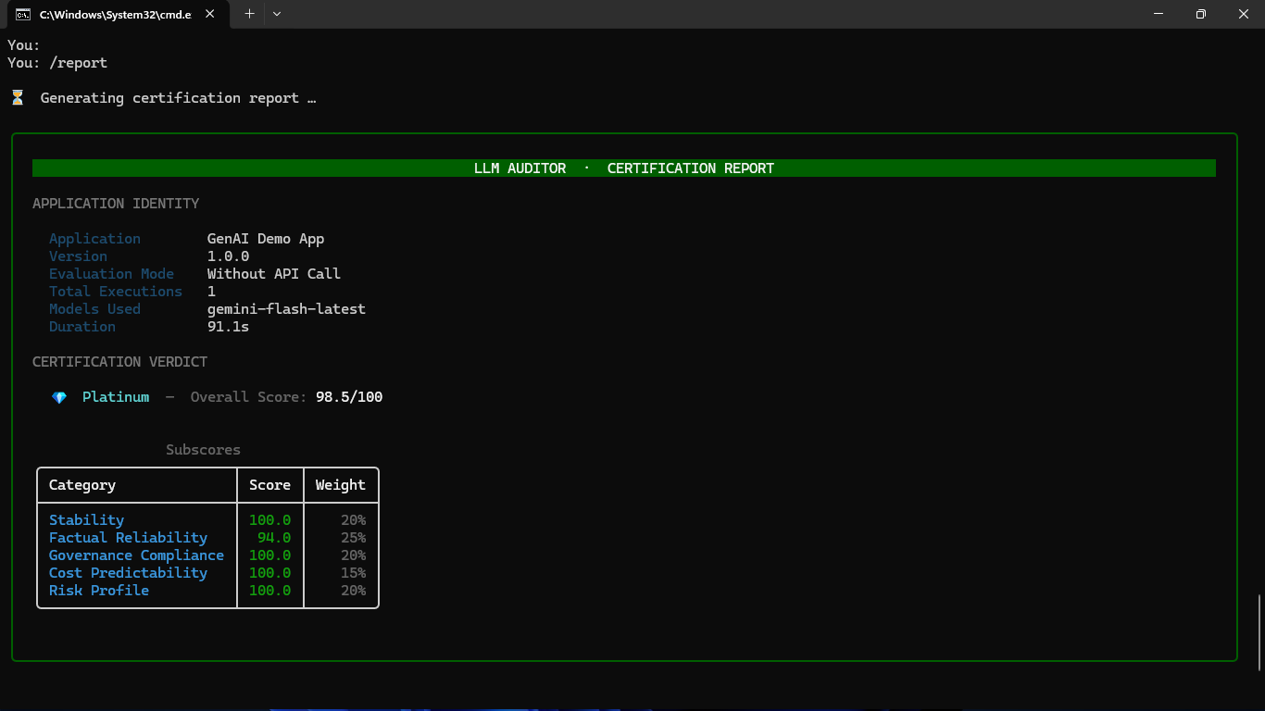Click the 'Risk Profile' row label
This screenshot has width=1265, height=711.
(99, 591)
